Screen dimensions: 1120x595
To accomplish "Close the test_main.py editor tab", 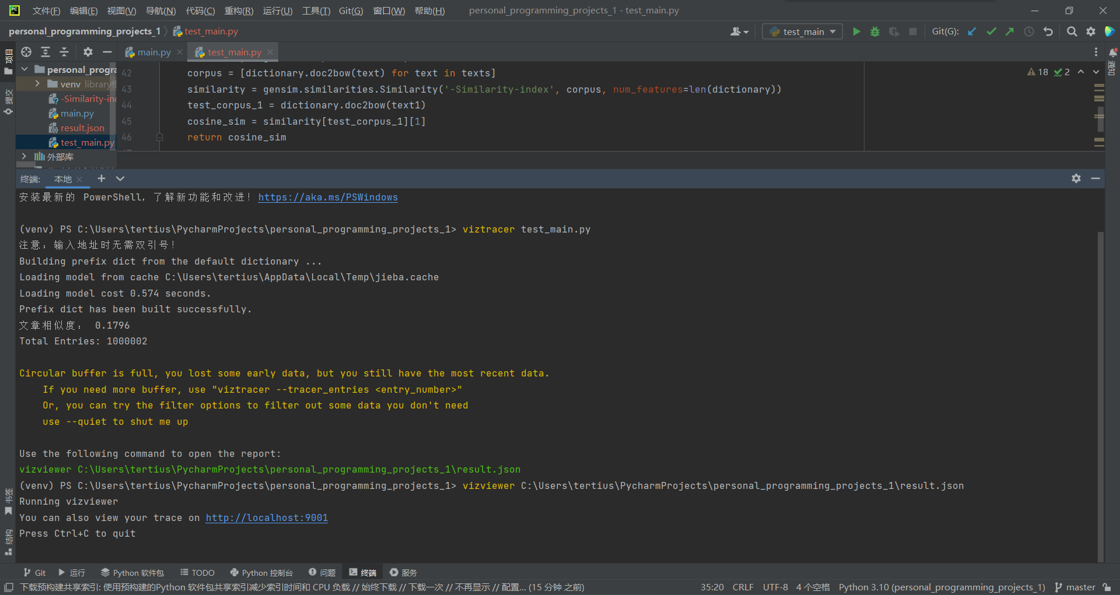I will coord(270,52).
